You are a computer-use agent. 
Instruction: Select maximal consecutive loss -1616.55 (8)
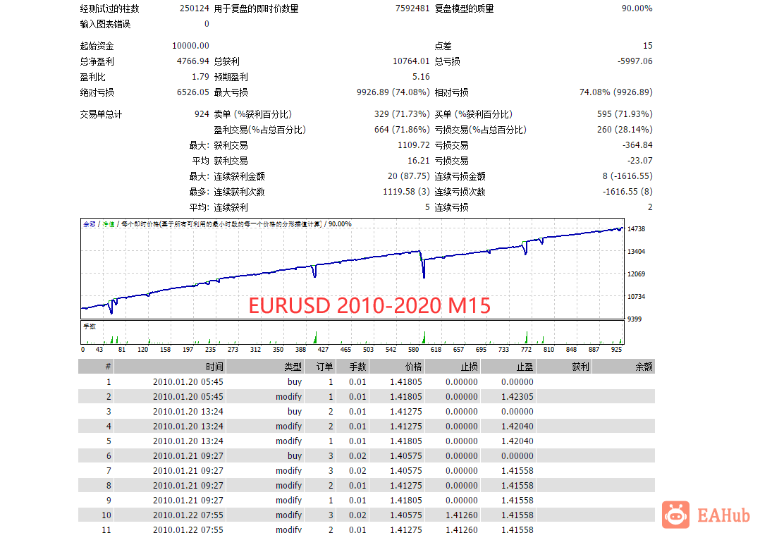627,191
